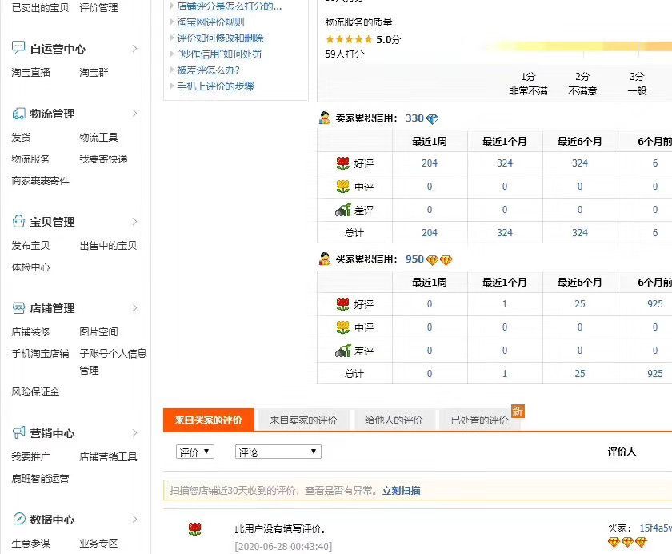Expand the 数据中心 section arrow
Viewport: 672px width, 554px height.
(x=135, y=520)
